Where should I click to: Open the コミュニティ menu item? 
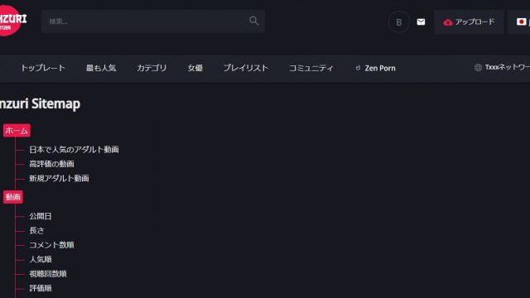[311, 68]
